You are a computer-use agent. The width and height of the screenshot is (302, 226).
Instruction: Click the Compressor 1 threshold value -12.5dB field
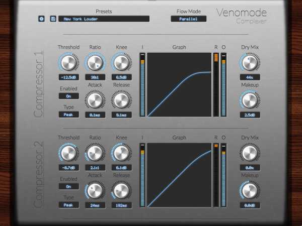[69, 77]
